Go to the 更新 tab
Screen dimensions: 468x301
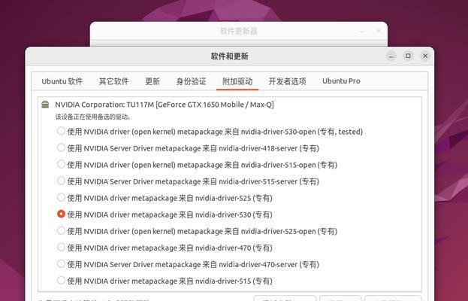[x=152, y=81]
